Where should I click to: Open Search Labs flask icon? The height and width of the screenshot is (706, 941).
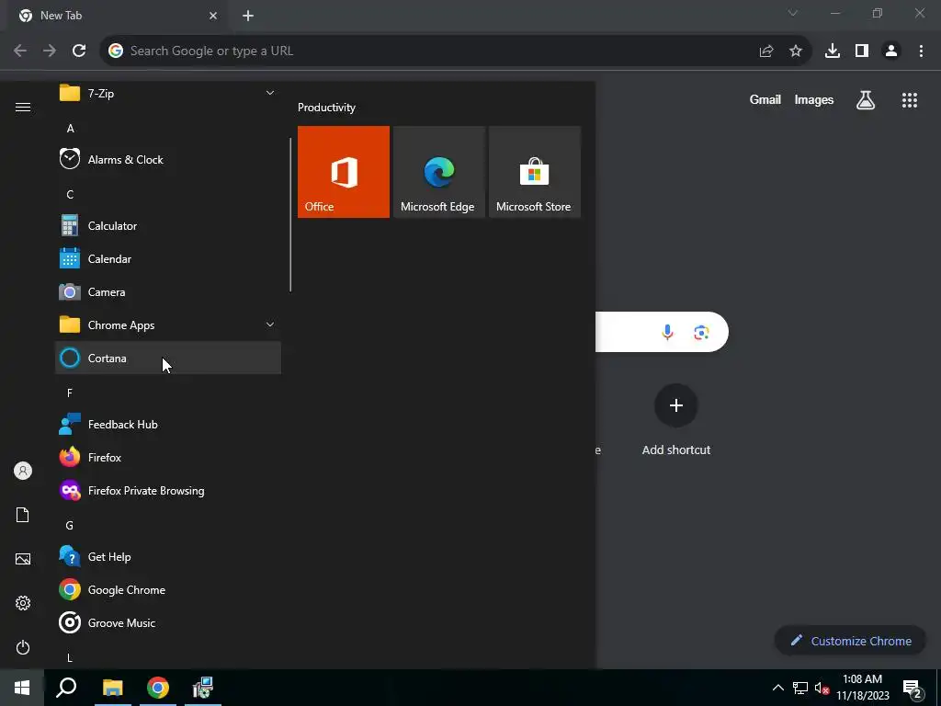tap(866, 100)
